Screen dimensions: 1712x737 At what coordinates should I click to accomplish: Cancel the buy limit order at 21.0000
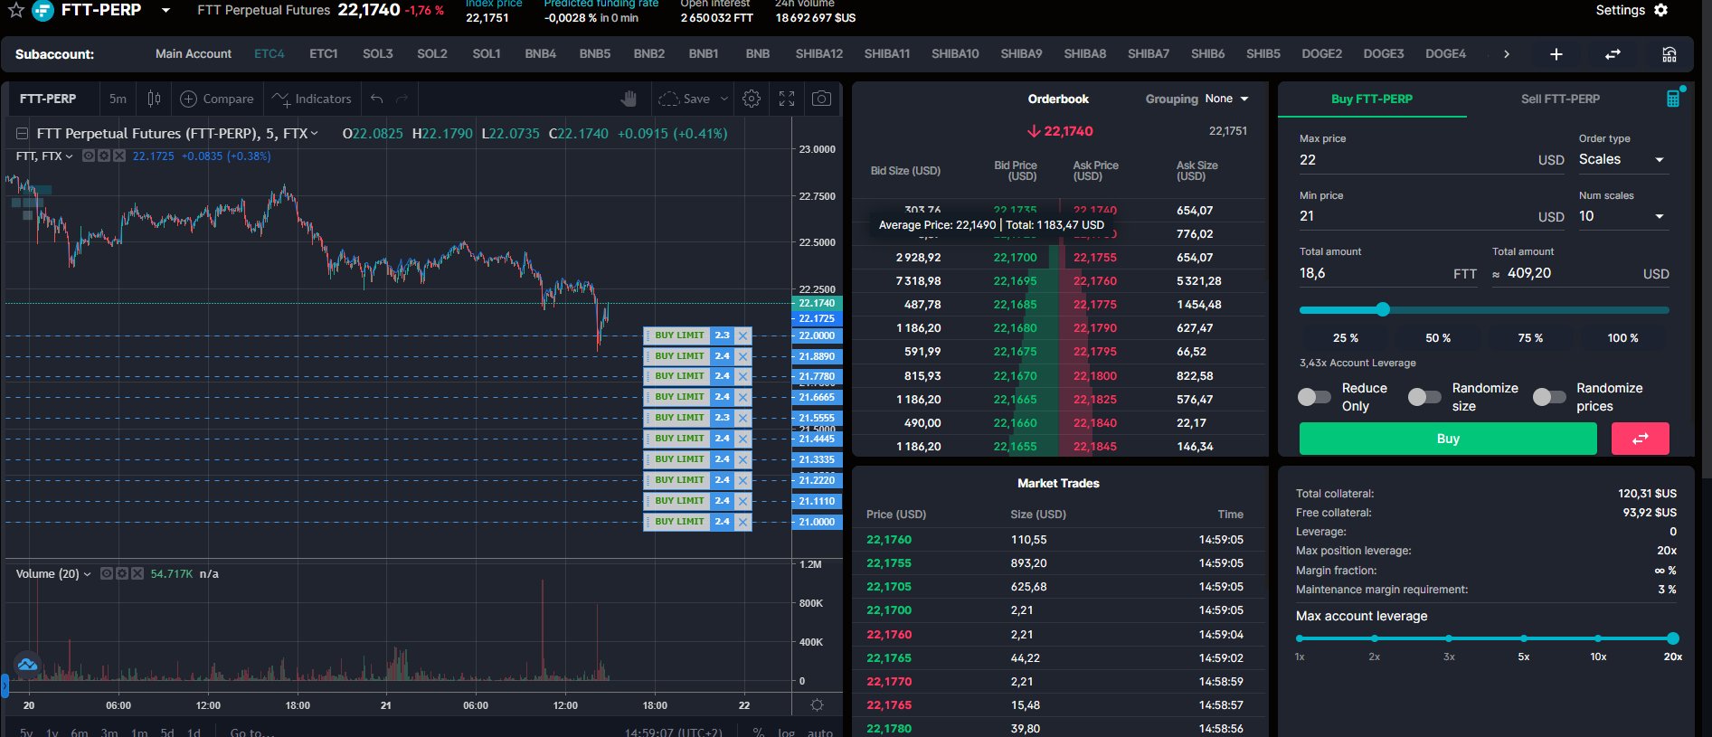742,522
